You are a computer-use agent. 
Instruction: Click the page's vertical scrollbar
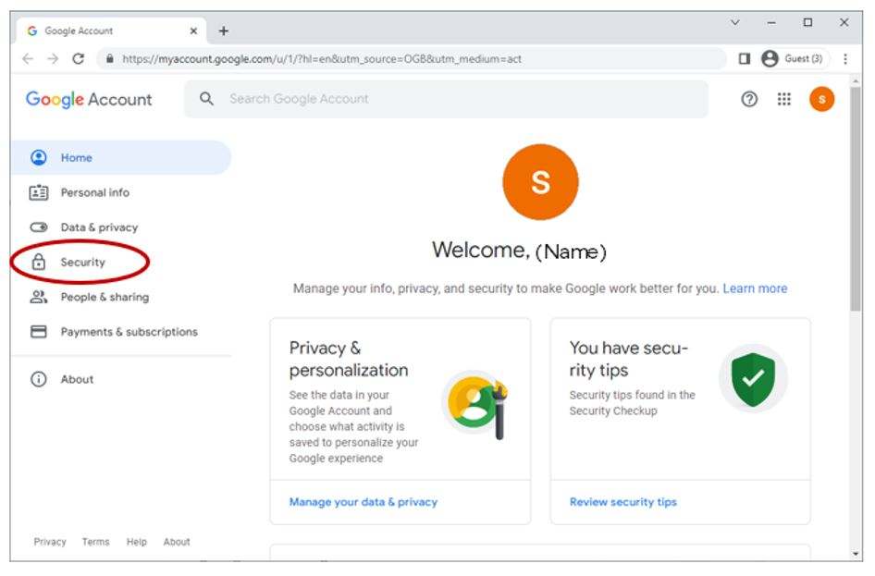[856, 231]
